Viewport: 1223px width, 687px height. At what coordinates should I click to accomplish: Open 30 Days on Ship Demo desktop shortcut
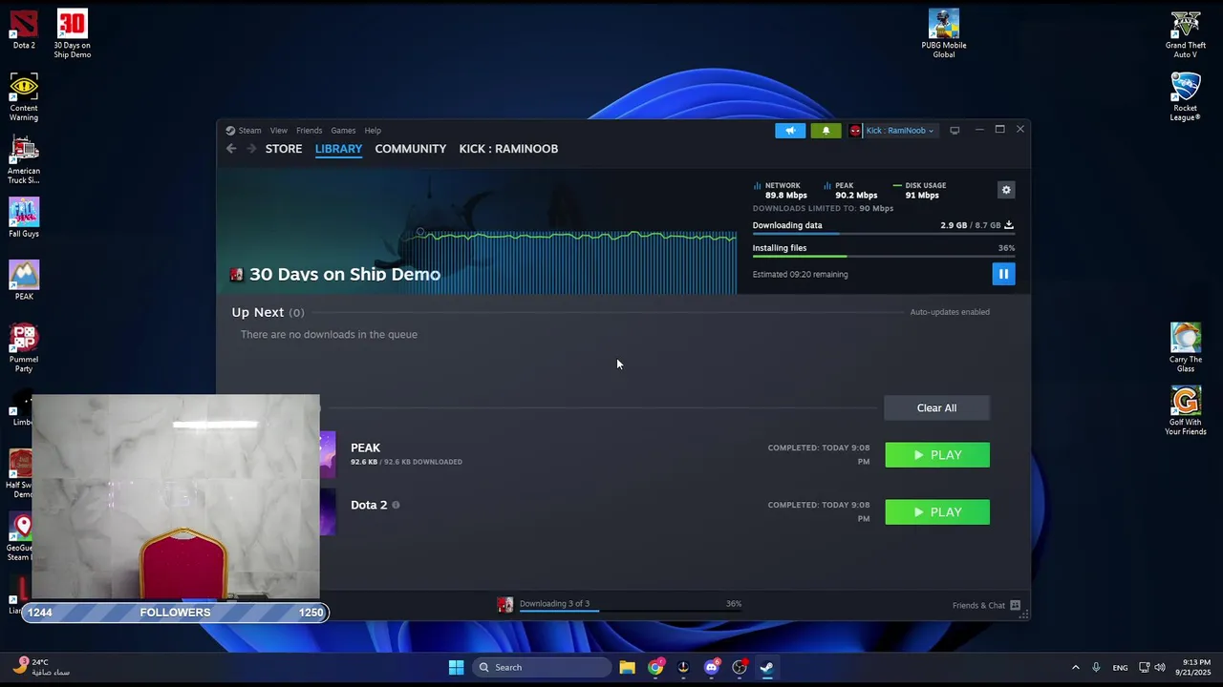click(72, 34)
